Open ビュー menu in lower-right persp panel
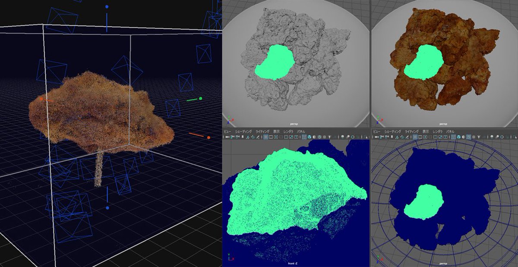518x267 pixels. click(376, 131)
